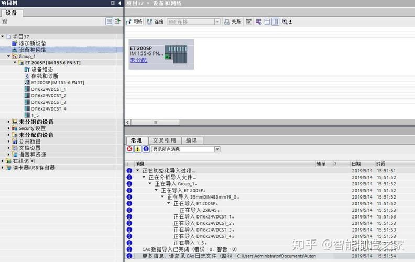Image resolution: width=415 pixels, height=262 pixels.
Task: Toggle the yellow warning message filter
Action: [138, 149]
